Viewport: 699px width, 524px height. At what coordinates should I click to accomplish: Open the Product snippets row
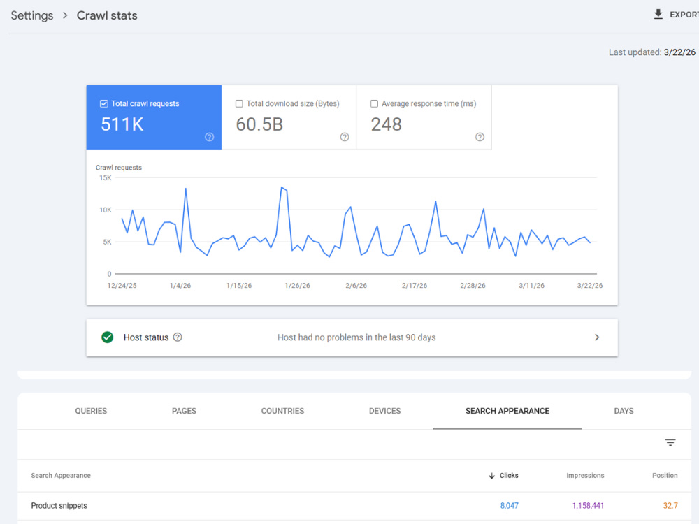coord(354,506)
